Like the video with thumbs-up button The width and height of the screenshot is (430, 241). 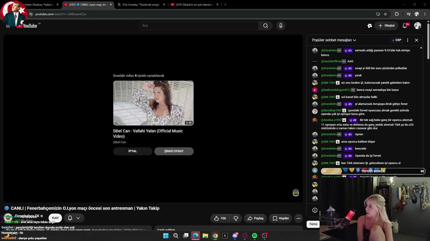coord(220,218)
